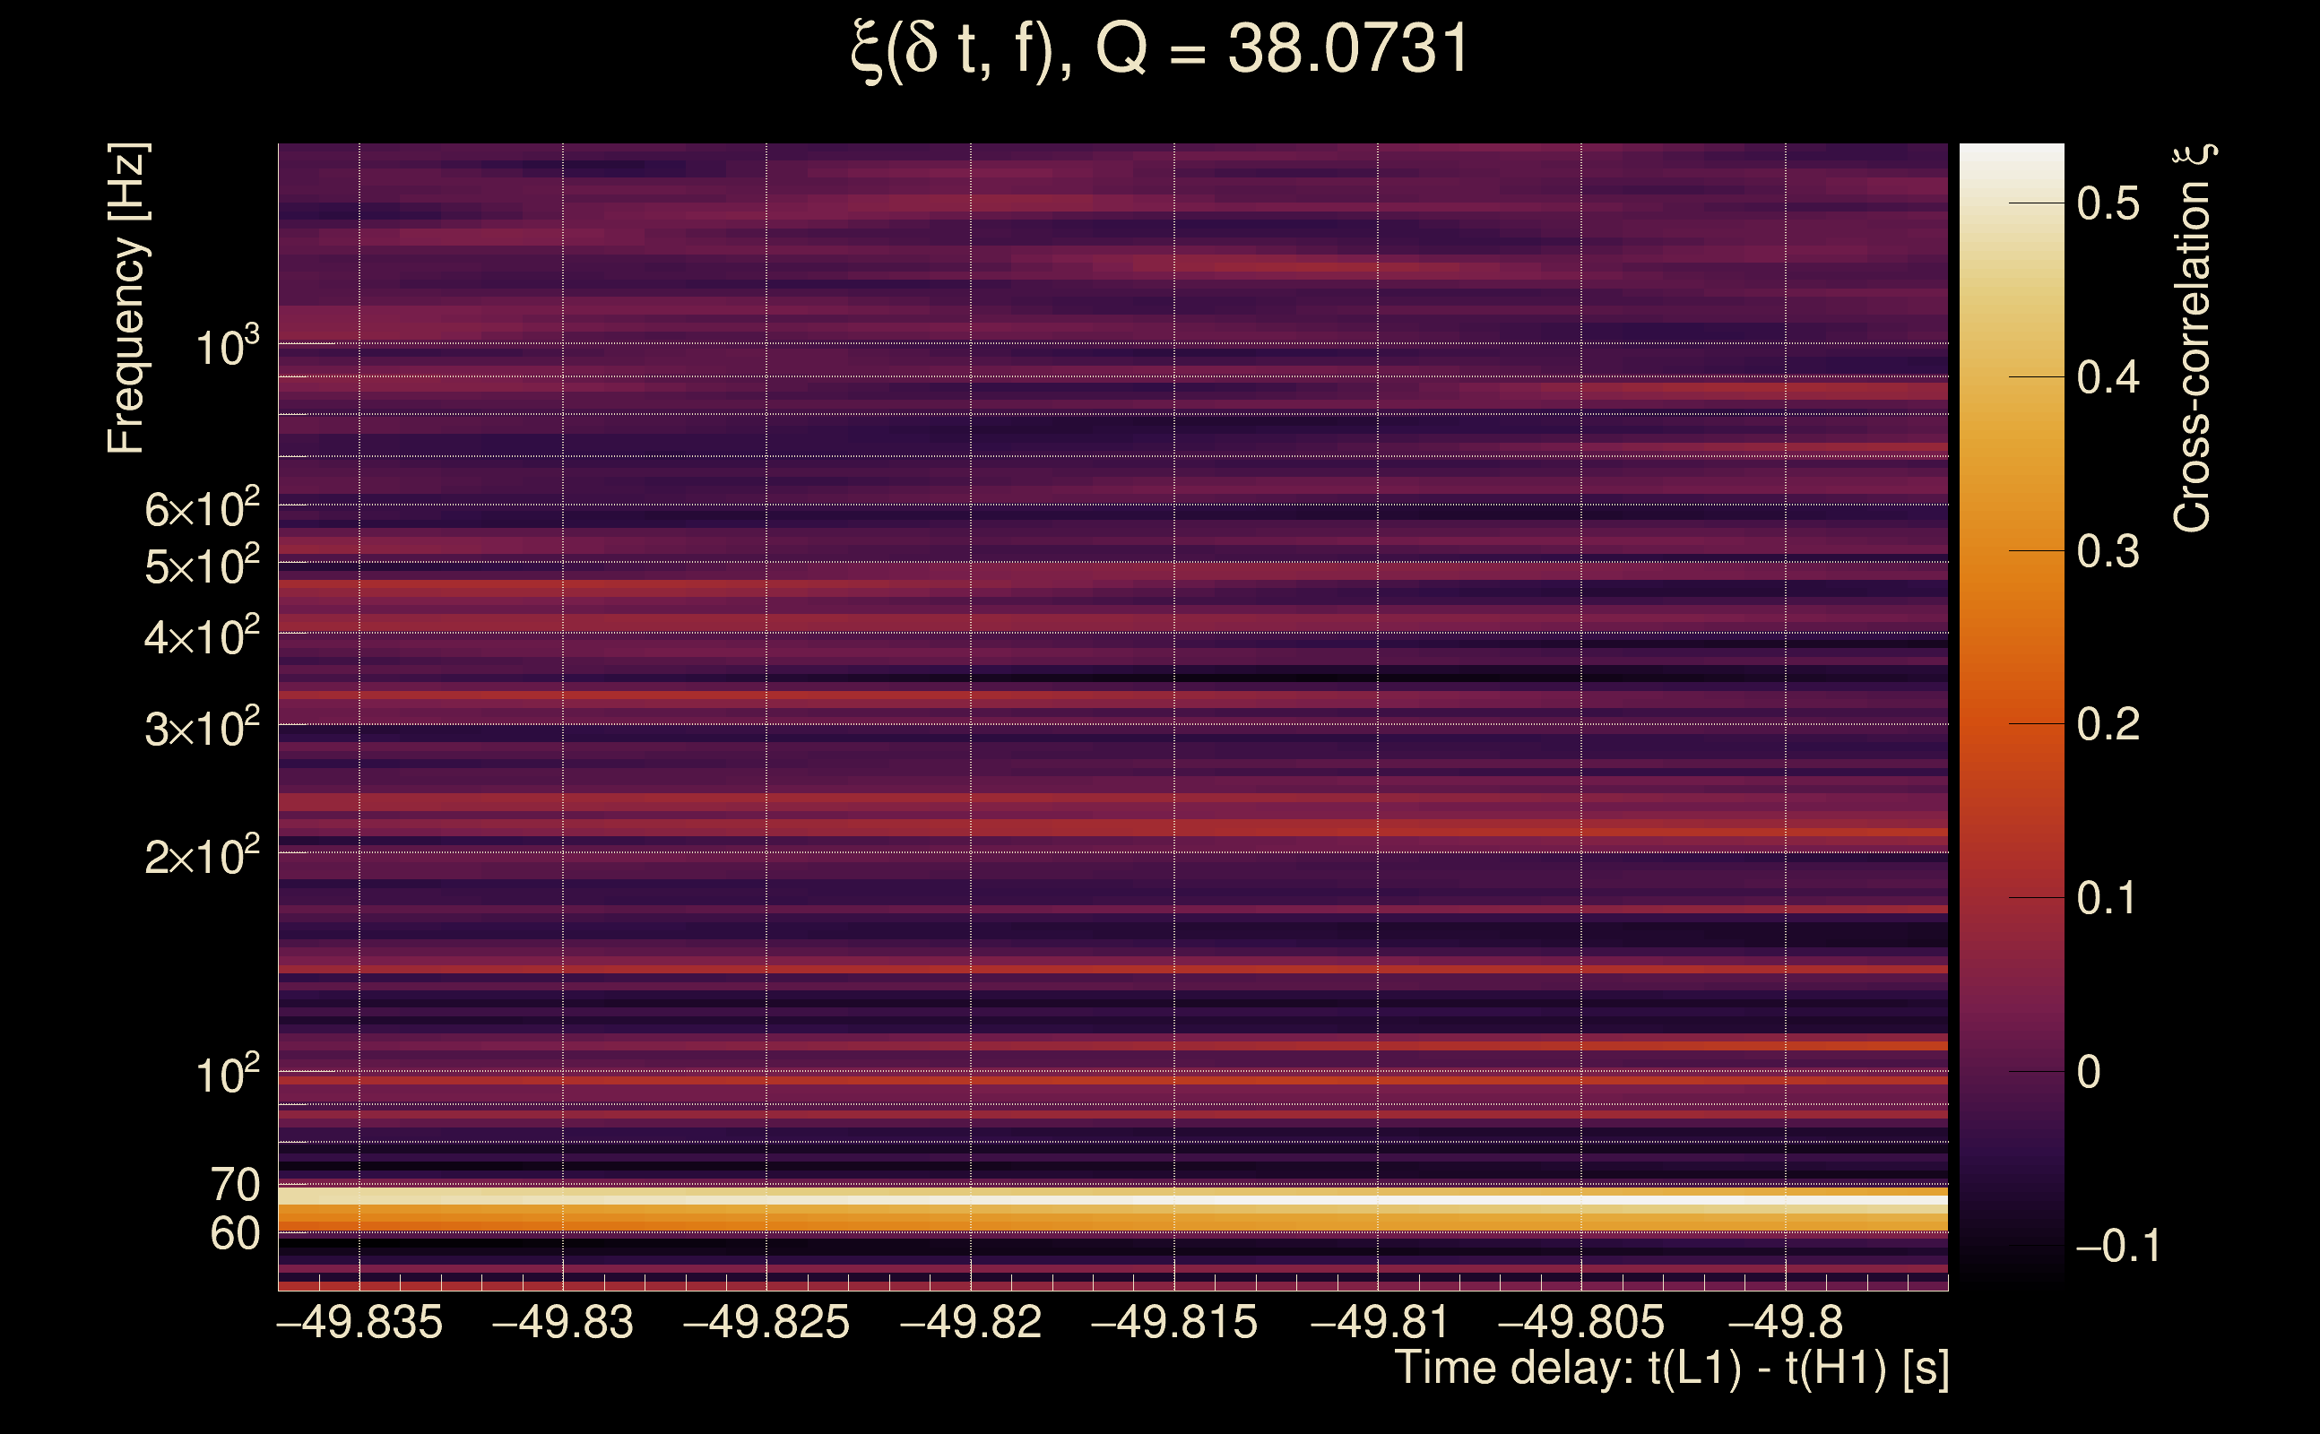
Task: Click the 0.5 tick on the colorbar
Action: (x=2108, y=204)
